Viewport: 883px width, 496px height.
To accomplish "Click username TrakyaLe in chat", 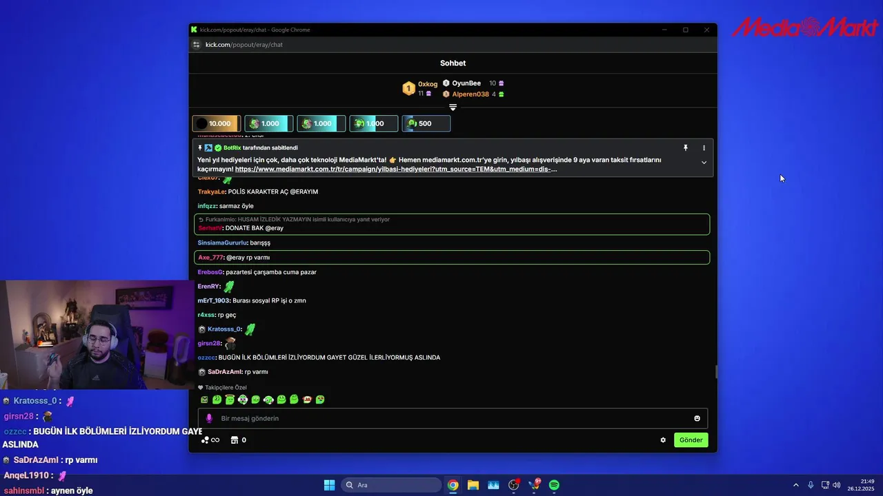I will (211, 192).
